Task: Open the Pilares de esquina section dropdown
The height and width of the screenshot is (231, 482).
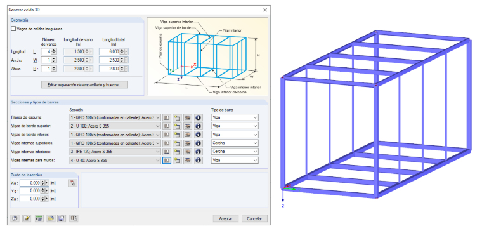Action: [115, 117]
